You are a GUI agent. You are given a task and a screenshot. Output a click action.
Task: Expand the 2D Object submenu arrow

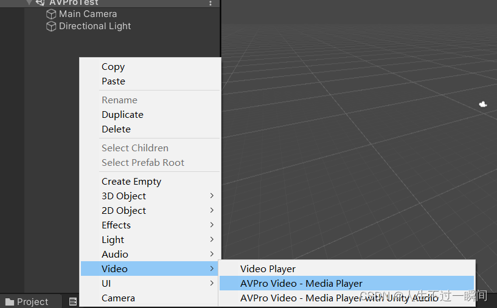point(212,211)
